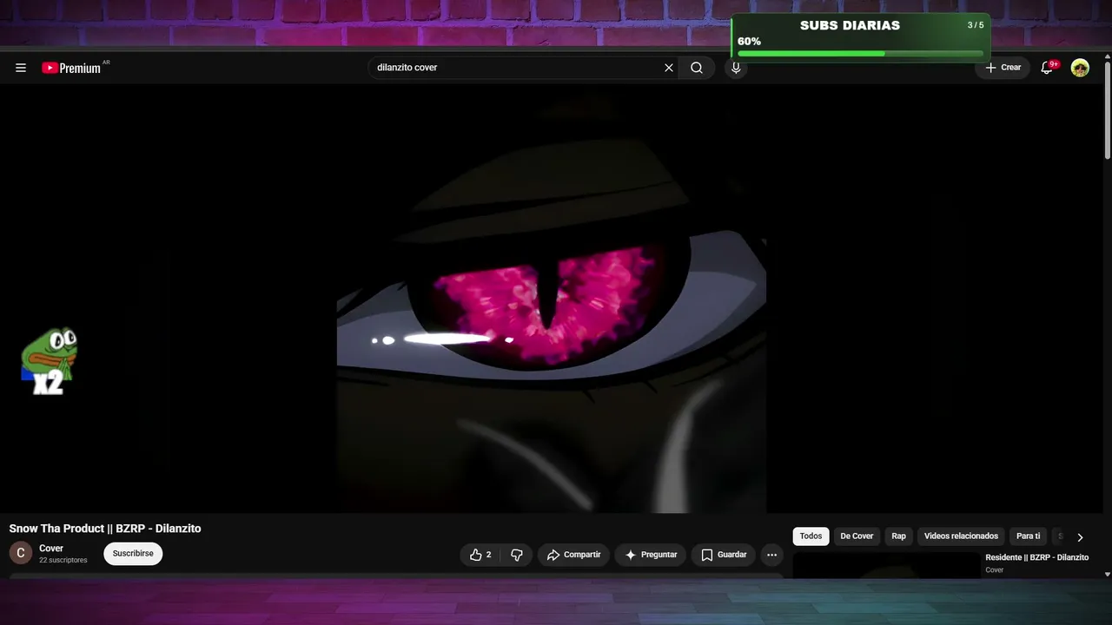This screenshot has height=625, width=1112.
Task: Select the Videos relacionados filter chip
Action: coord(961,536)
